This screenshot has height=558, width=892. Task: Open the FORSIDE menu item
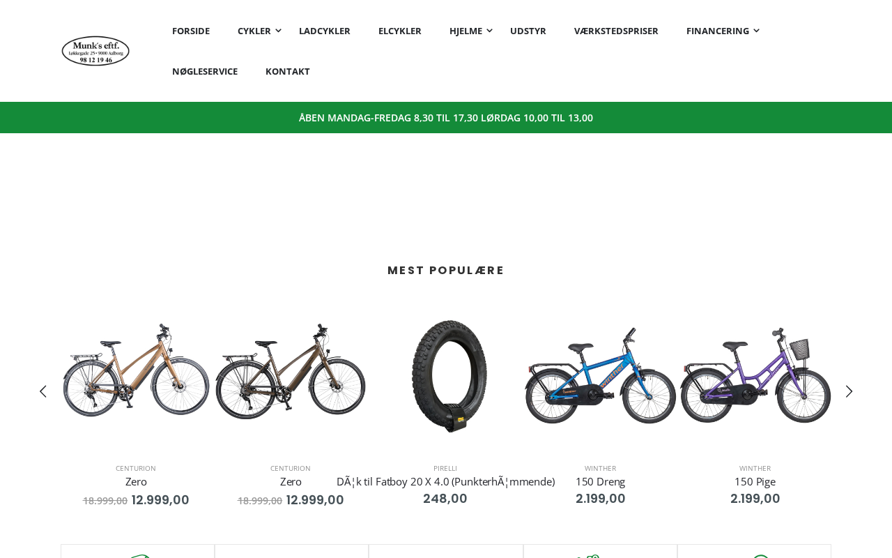tap(191, 31)
